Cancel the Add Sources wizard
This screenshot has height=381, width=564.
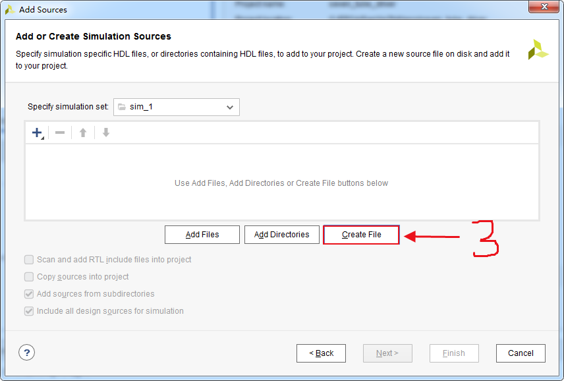point(521,353)
